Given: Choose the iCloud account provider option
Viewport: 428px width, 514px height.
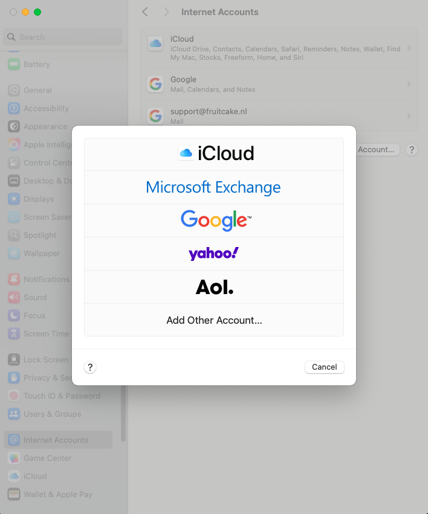Looking at the screenshot, I should point(214,154).
